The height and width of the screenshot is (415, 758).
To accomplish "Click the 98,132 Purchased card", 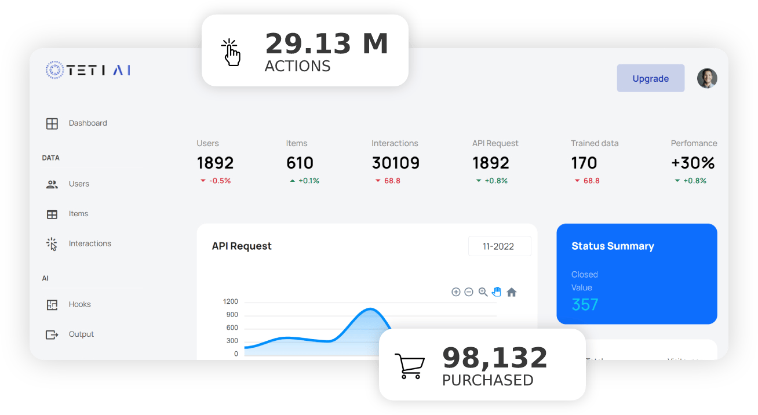I will tap(482, 365).
